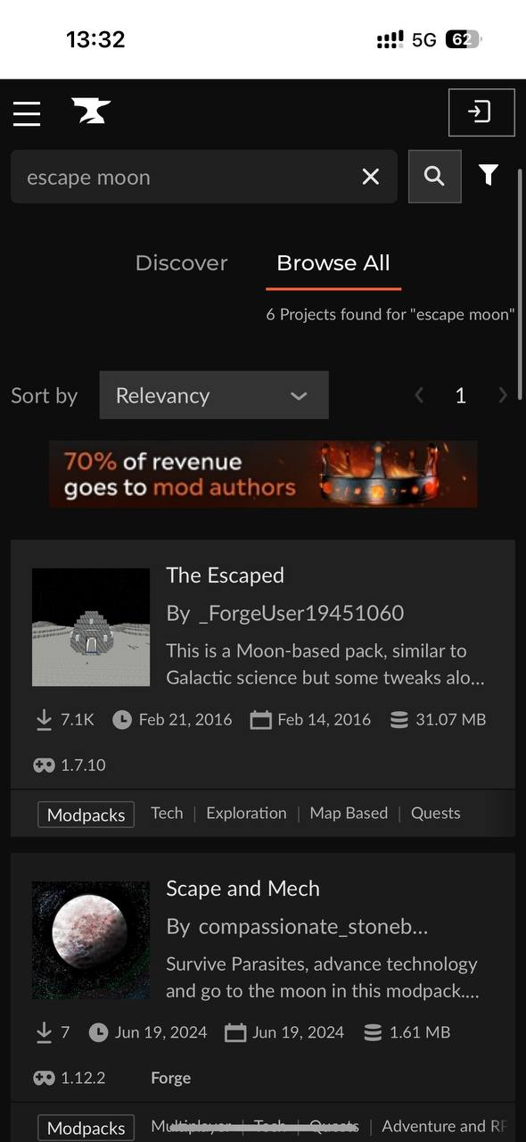Screen dimensions: 526x1142
Task: Open the hamburger navigation menu
Action: (x=27, y=113)
